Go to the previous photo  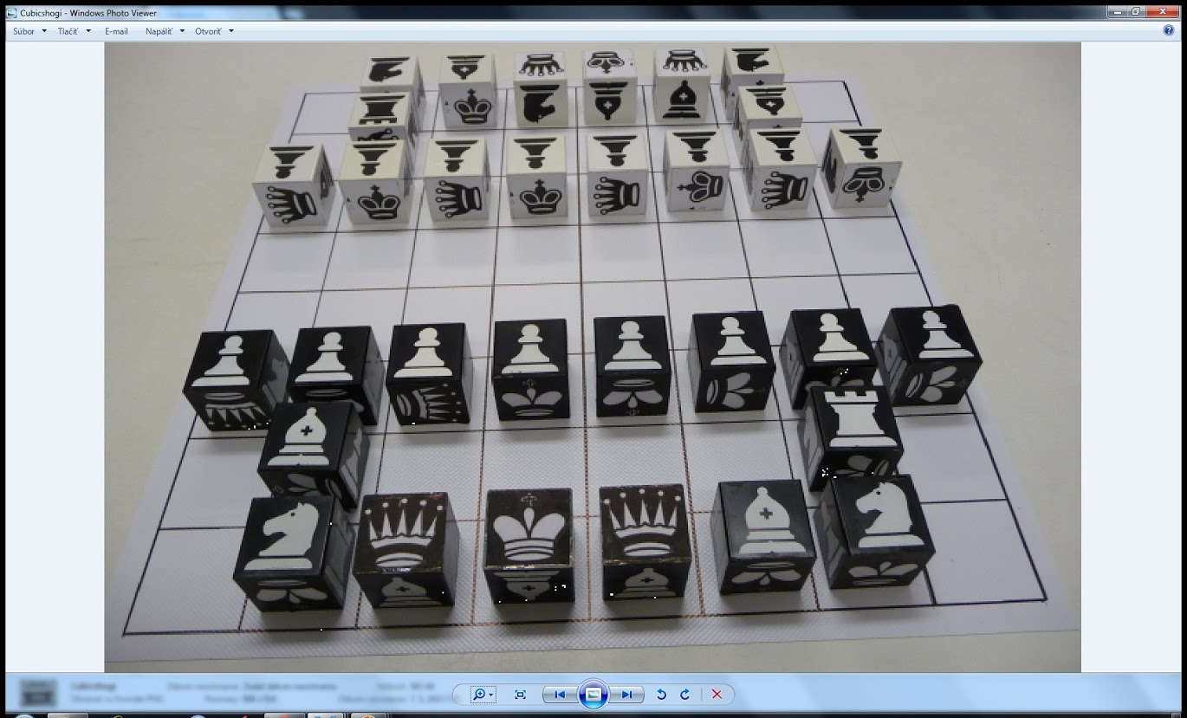click(560, 695)
